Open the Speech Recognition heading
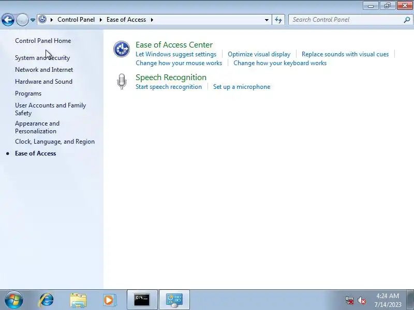 [x=171, y=78]
